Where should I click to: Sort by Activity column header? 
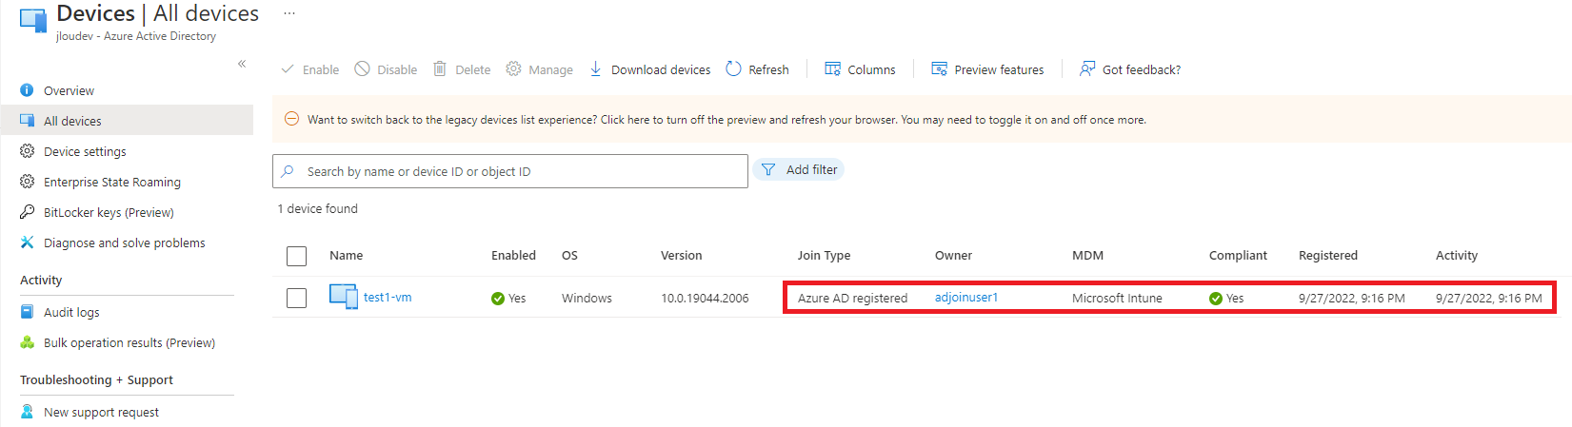[1457, 255]
